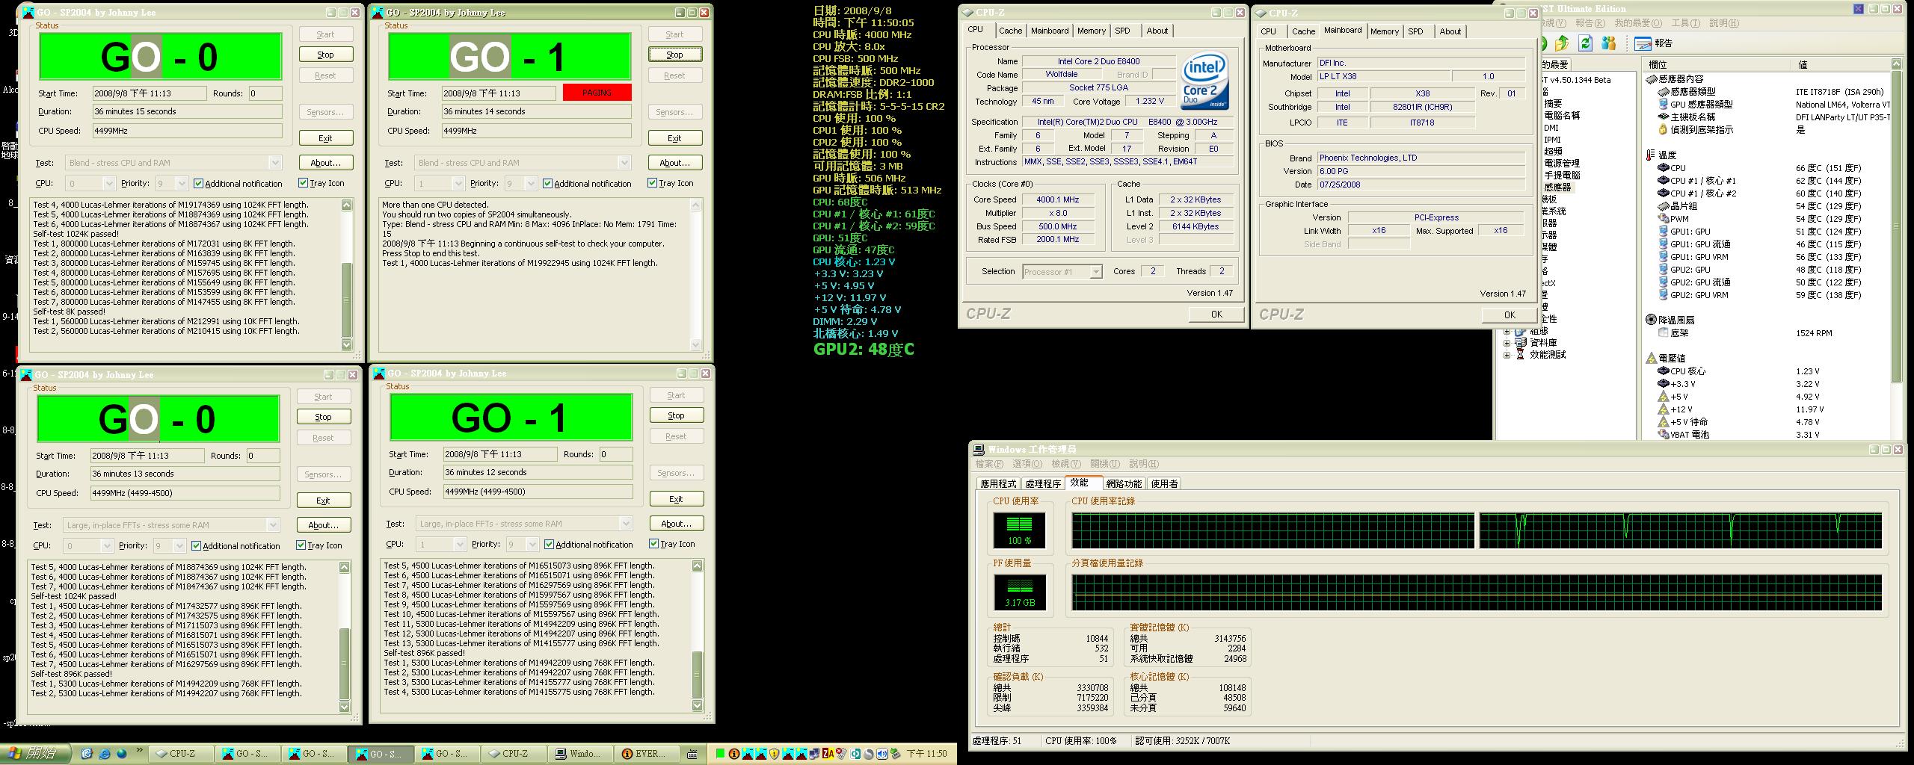1914x765 pixels.
Task: Click the warning icon beside 電壓值
Action: point(1651,358)
